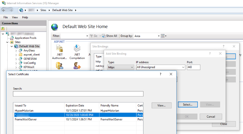
Task: Open the Help menu
Action: pos(25,17)
